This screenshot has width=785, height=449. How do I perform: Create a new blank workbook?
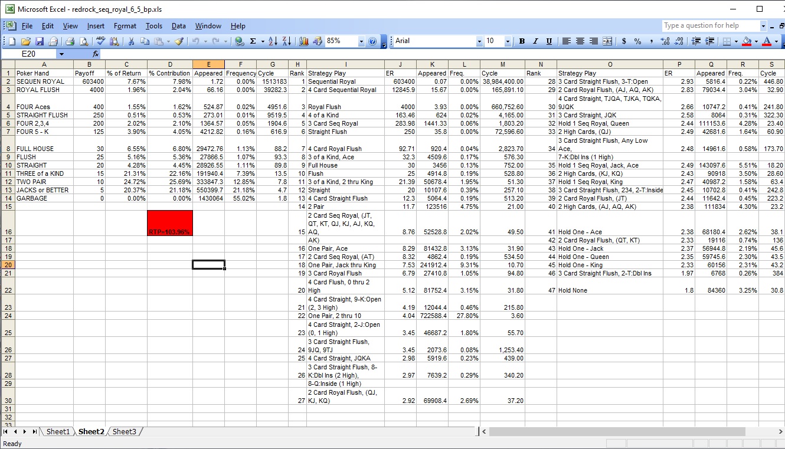[x=12, y=41]
